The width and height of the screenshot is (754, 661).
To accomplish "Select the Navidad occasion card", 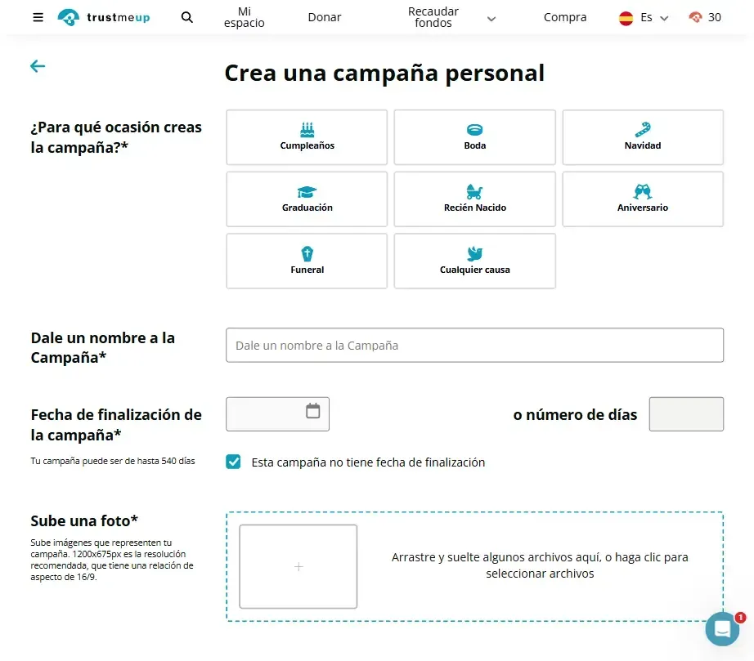I will (x=643, y=137).
